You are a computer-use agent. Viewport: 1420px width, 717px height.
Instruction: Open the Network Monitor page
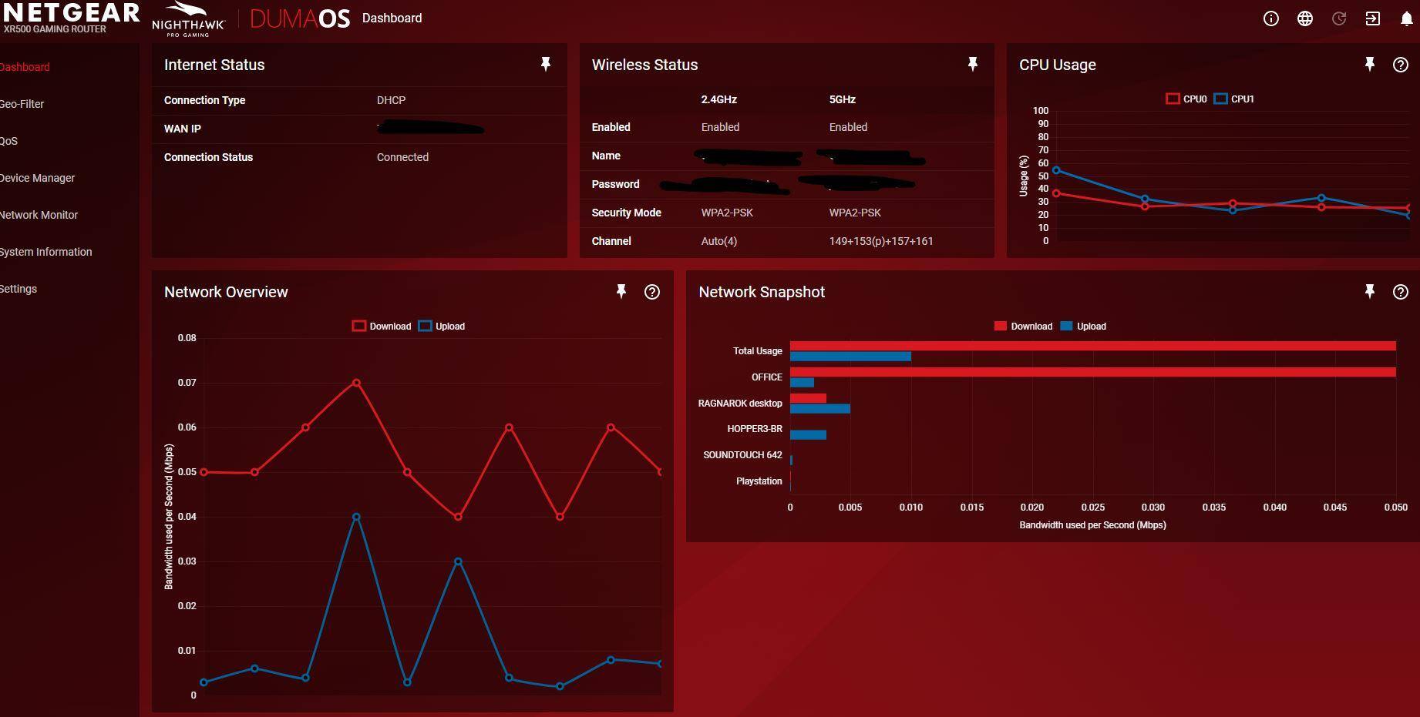tap(39, 215)
